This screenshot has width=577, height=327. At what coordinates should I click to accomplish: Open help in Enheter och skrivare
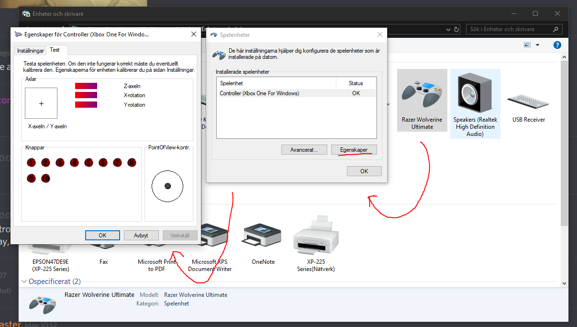coord(557,45)
